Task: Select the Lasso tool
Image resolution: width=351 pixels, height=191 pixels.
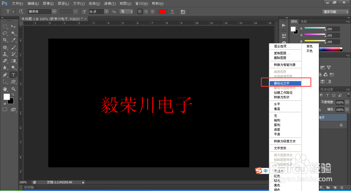Action: [x=5, y=33]
